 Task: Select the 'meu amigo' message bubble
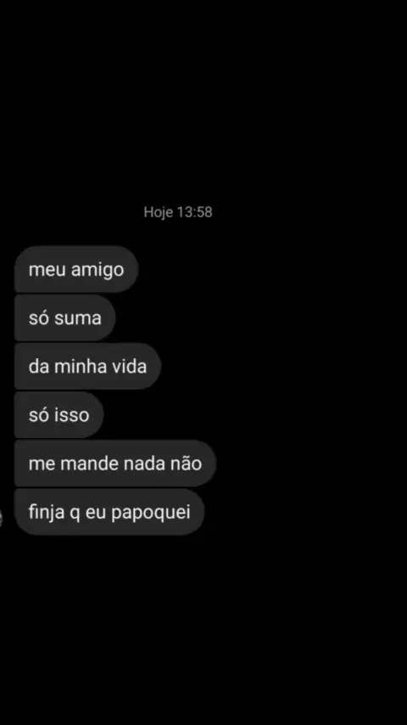coord(76,269)
